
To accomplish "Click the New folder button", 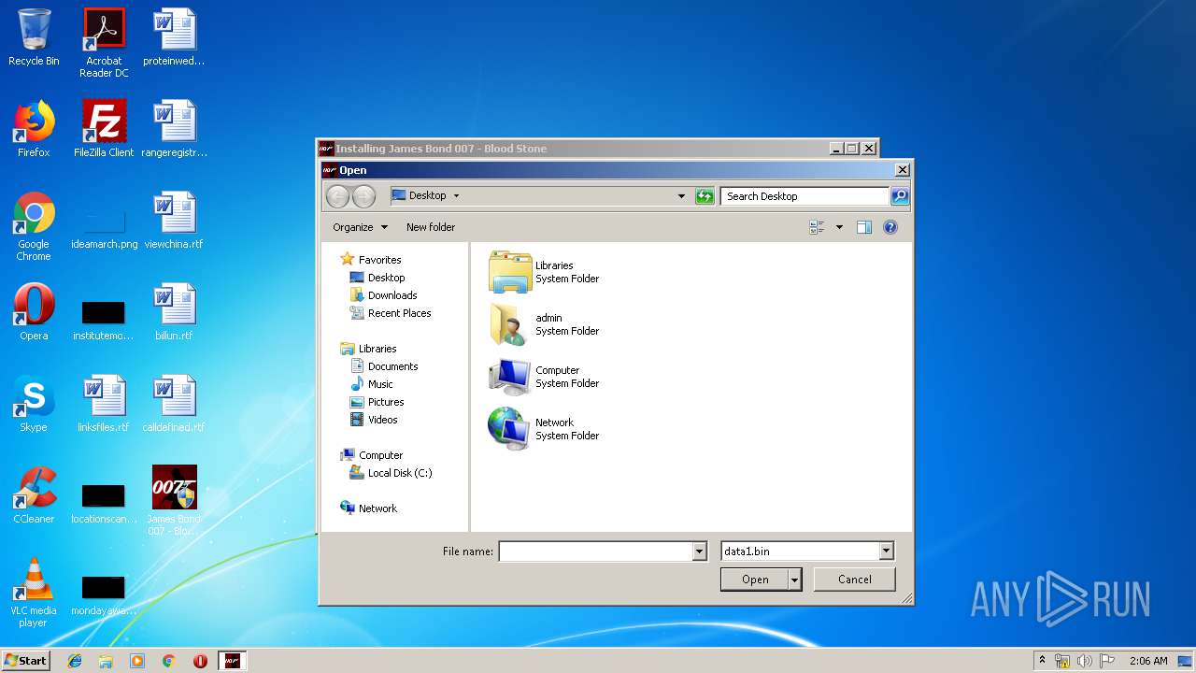I will (431, 227).
